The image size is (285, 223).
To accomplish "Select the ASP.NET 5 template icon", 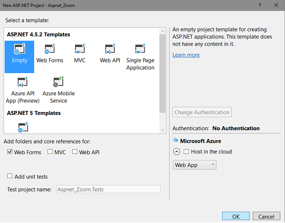I will coord(23,127).
